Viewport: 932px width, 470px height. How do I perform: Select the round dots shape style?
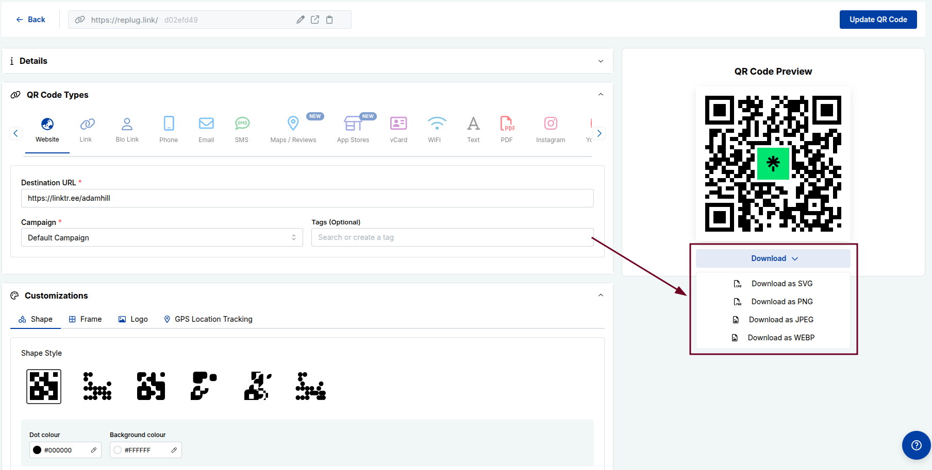(97, 387)
